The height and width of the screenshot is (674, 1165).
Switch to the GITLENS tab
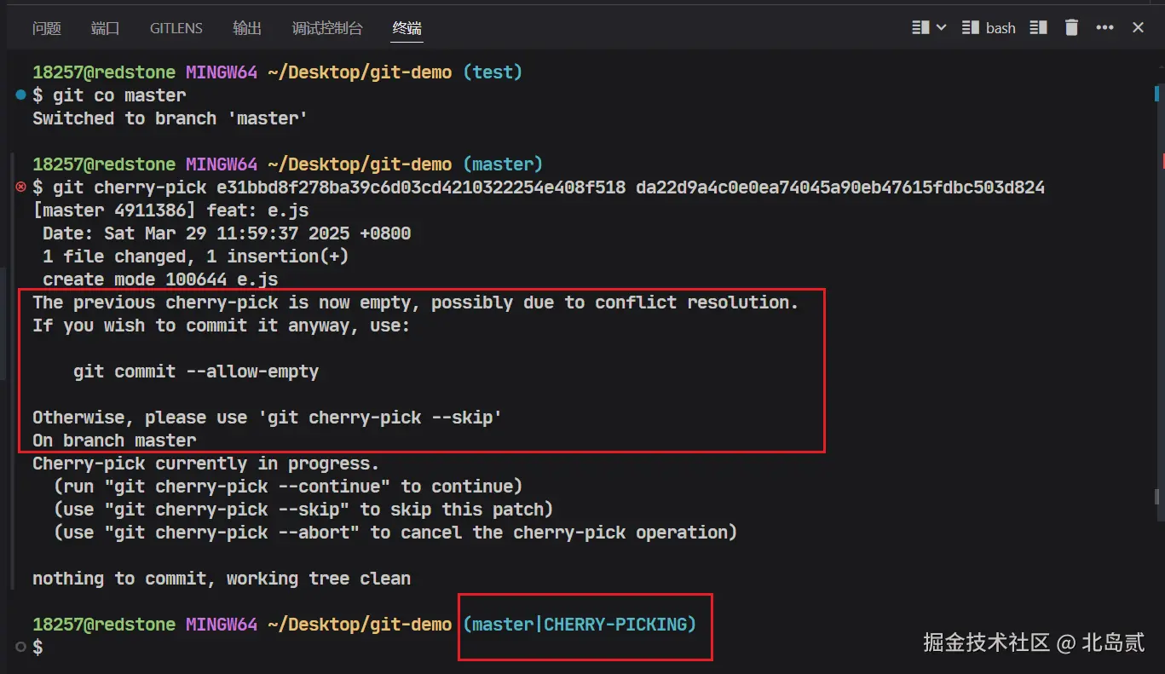[x=176, y=28]
